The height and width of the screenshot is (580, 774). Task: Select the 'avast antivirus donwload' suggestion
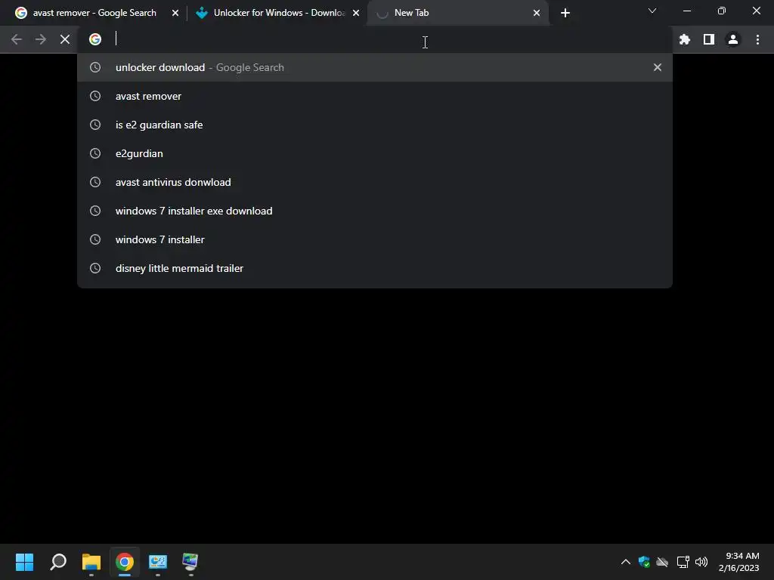pos(375,182)
